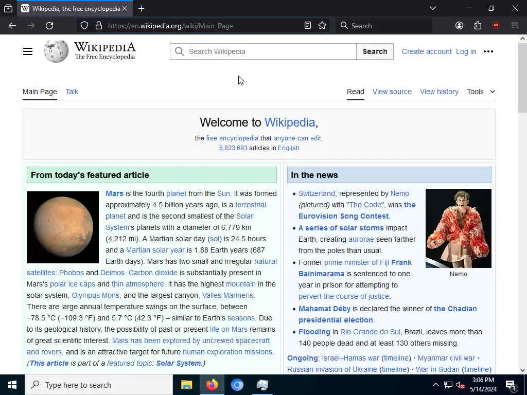Select the Main Page tab
The height and width of the screenshot is (395, 527).
click(x=40, y=92)
